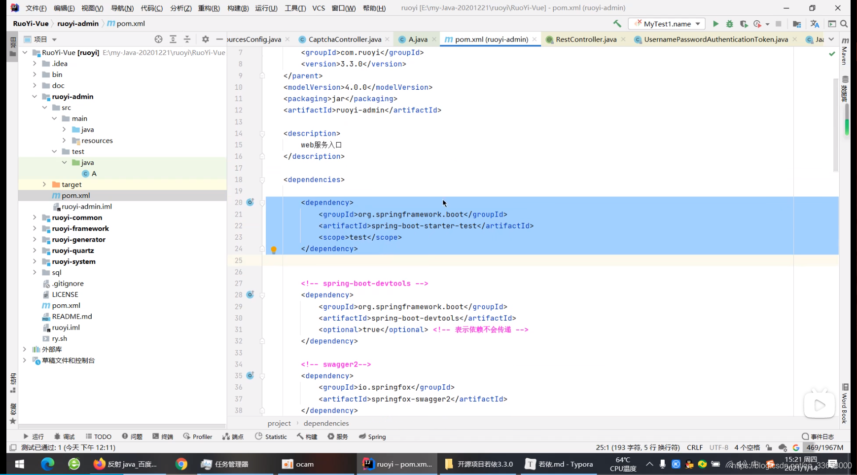Viewport: 857px width, 475px height.
Task: Click gutter icon on line 28 dependency
Action: [250, 294]
